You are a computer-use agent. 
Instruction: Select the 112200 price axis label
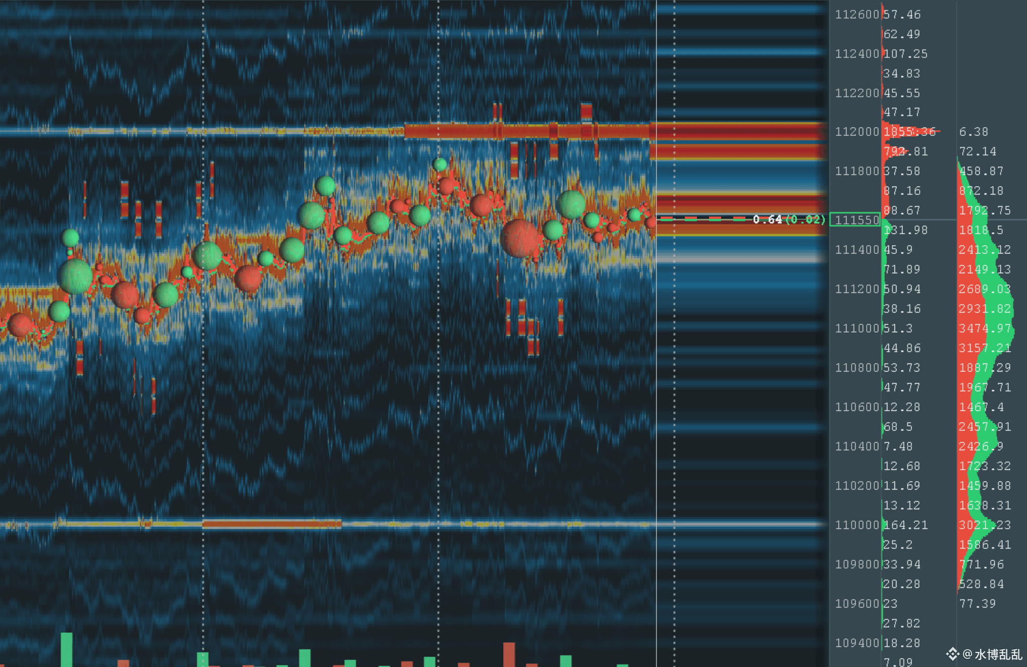point(857,93)
